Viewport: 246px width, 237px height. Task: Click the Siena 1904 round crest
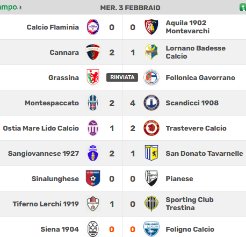[x=93, y=229]
